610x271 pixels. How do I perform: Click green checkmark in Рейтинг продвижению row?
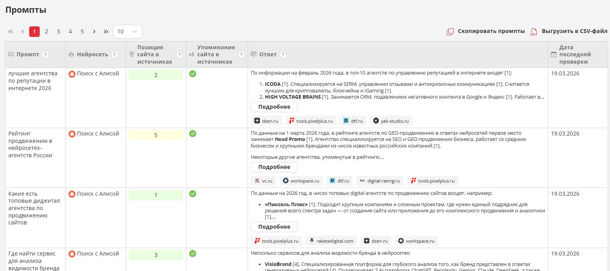pos(193,134)
